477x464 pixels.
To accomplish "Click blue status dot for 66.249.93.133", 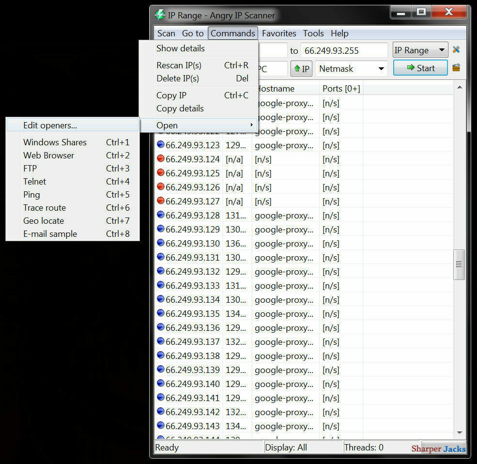I will pos(161,285).
